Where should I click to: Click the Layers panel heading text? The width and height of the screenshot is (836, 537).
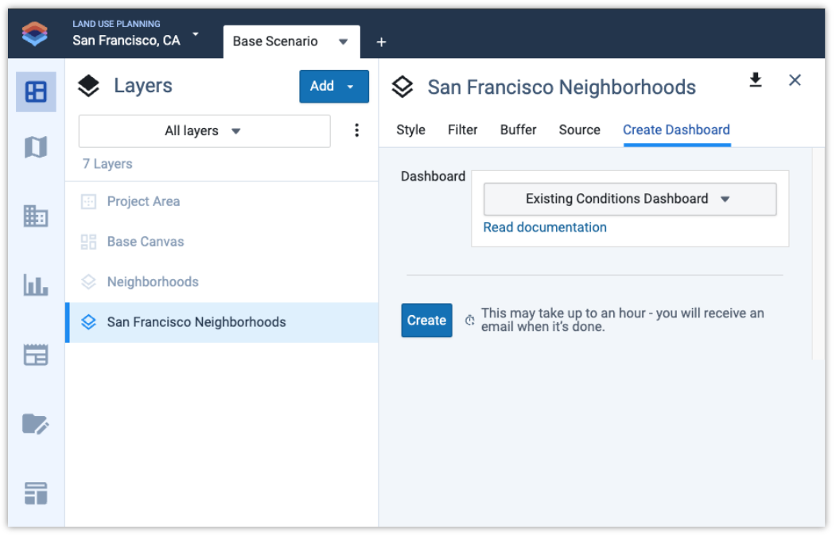coord(143,86)
